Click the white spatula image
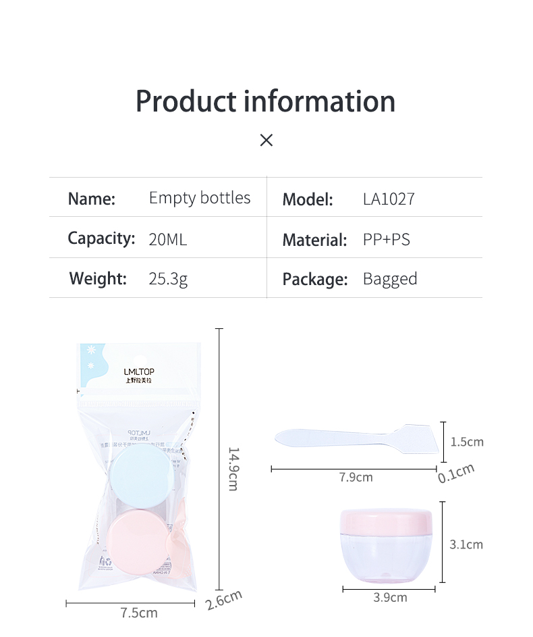The image size is (533, 637). pos(357,440)
